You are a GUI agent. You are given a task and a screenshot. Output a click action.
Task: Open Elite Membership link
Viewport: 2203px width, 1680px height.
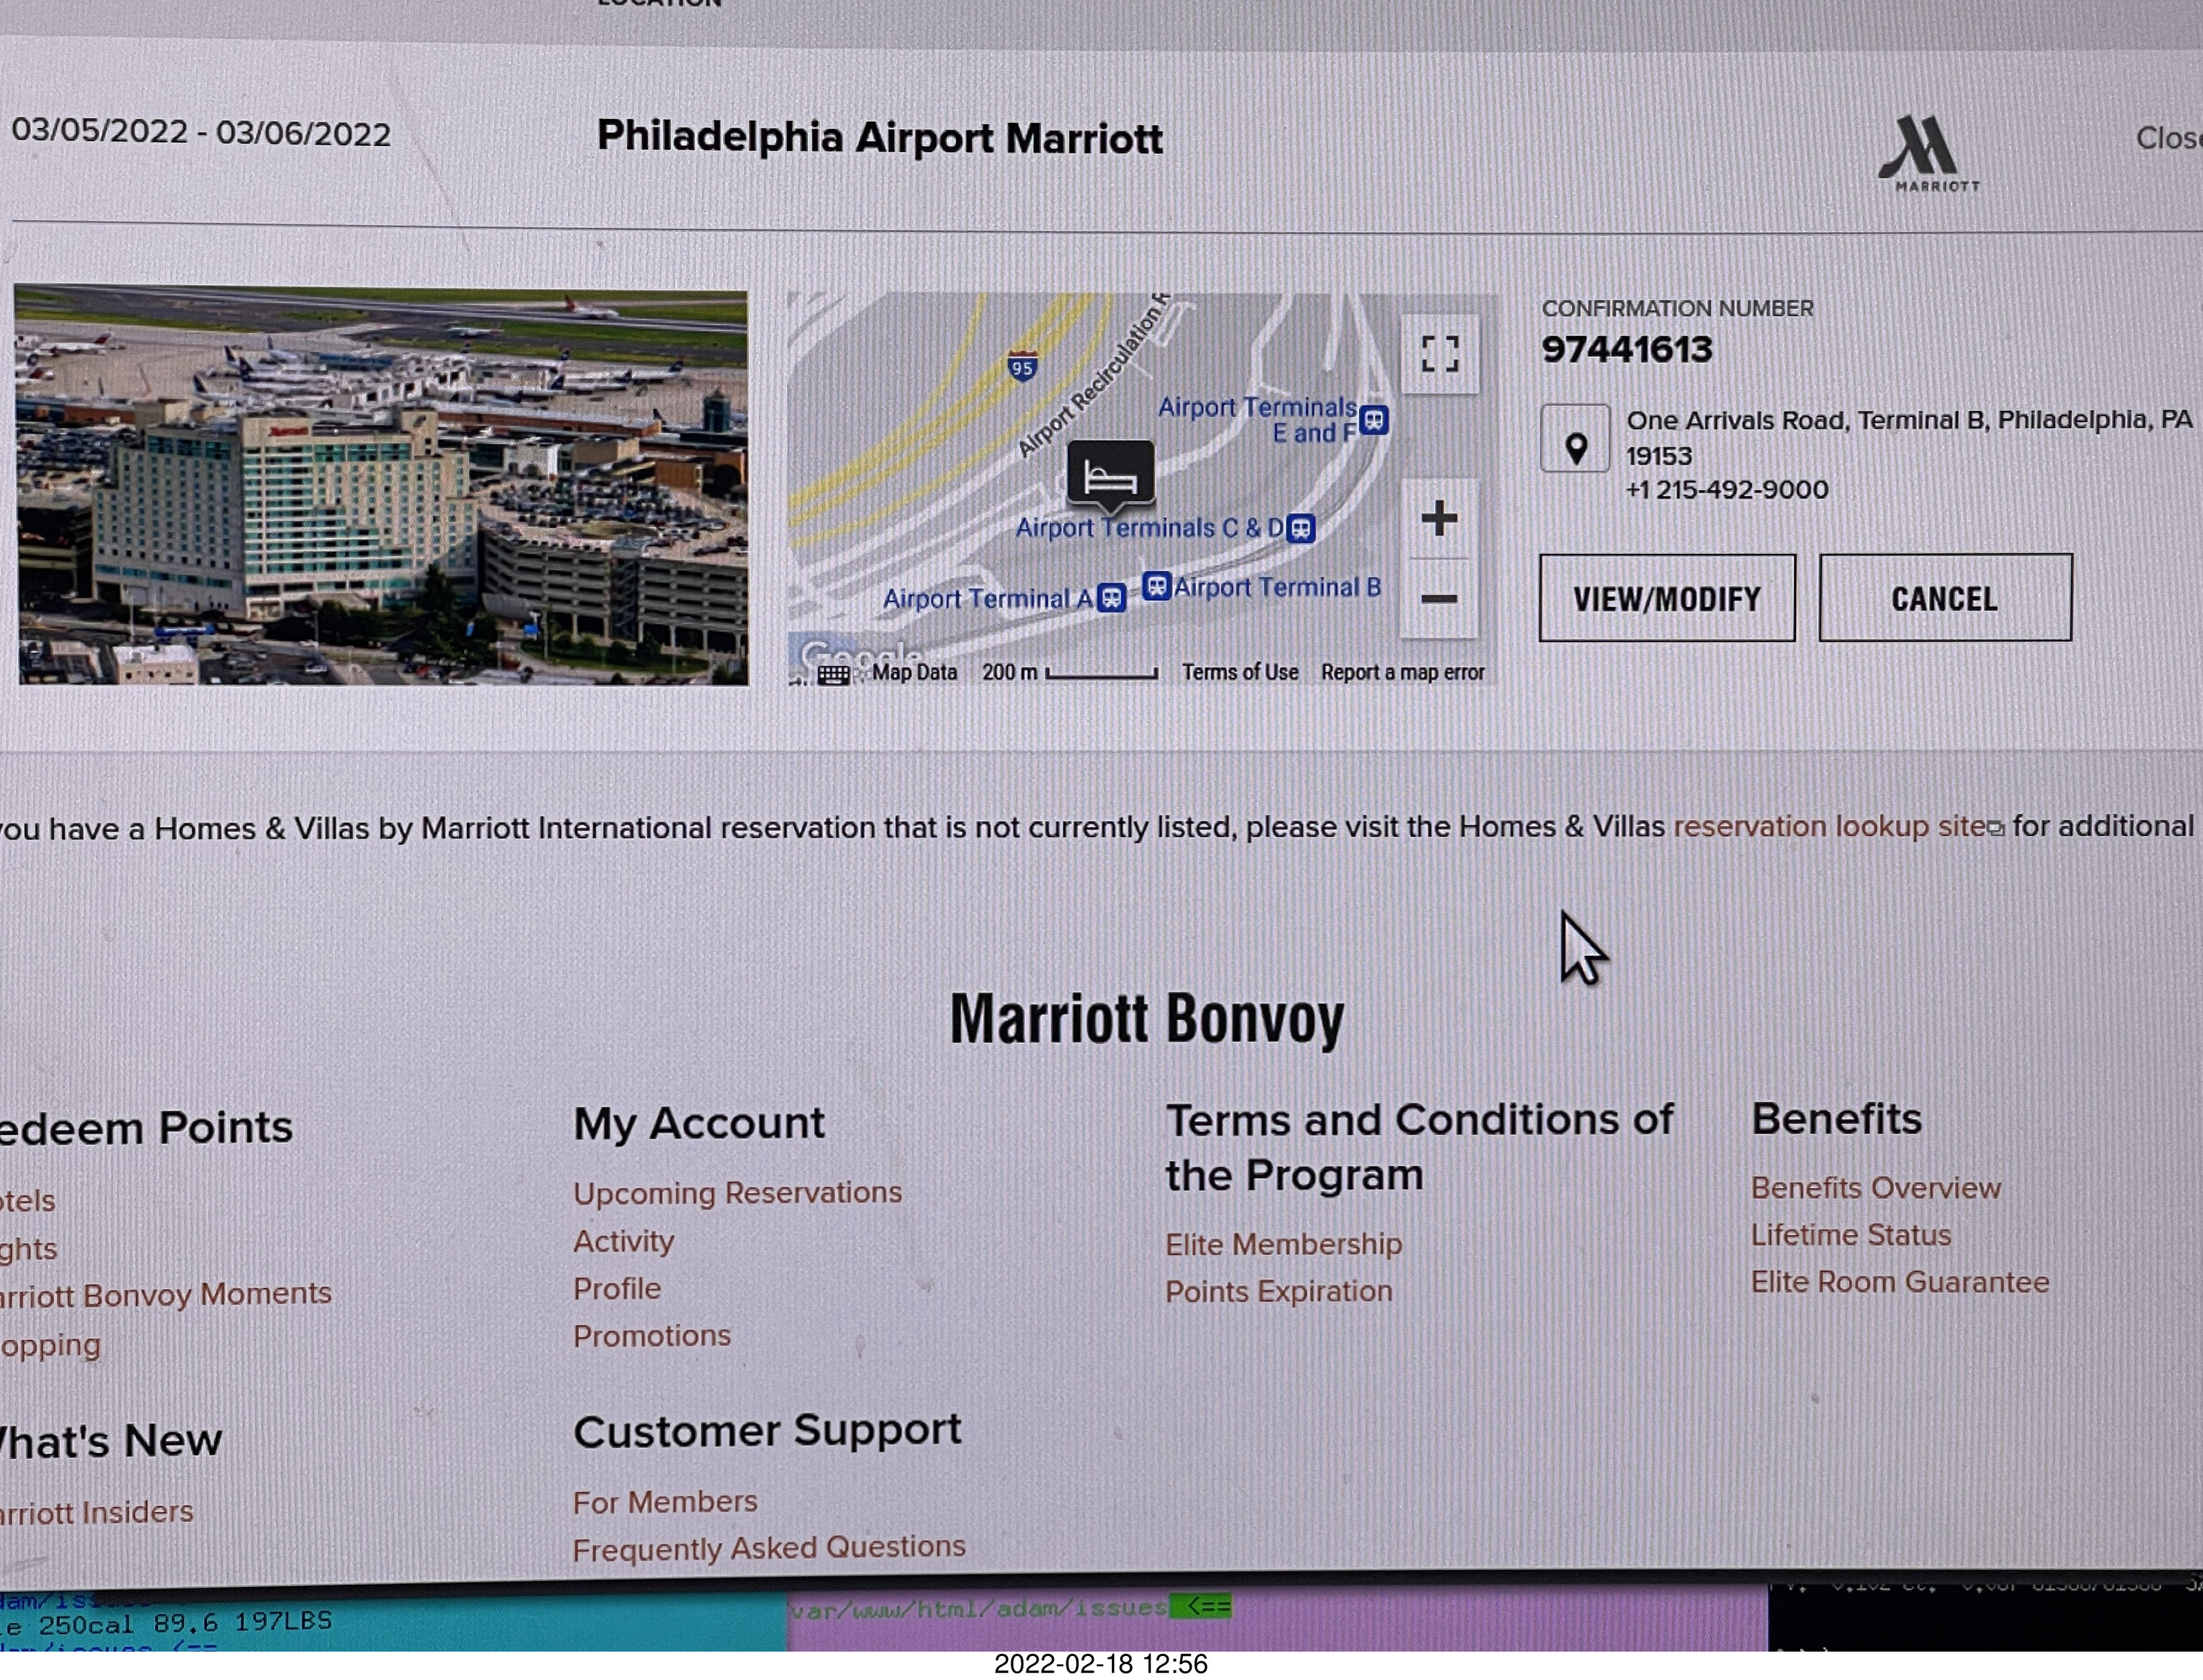(x=1283, y=1245)
